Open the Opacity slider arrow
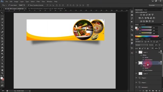This screenshot has height=92, width=163. 159,45
